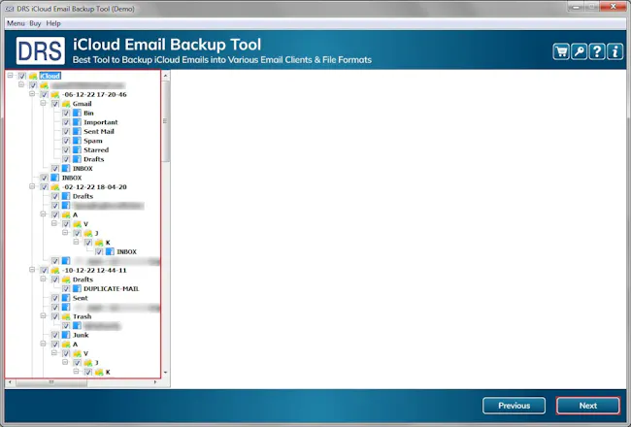This screenshot has width=631, height=427.
Task: Select the Important tree item
Action: click(101, 122)
